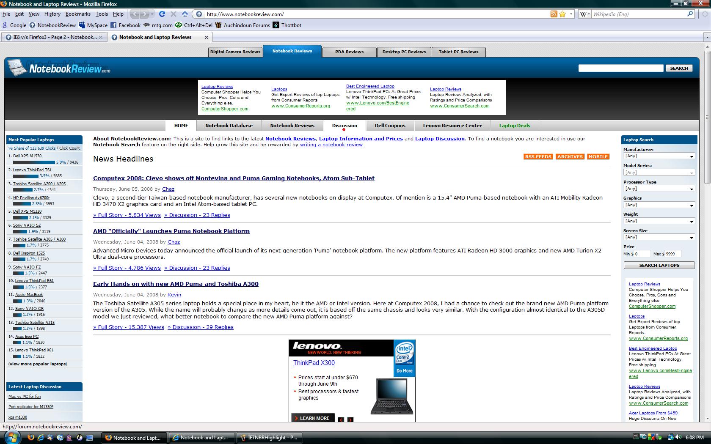The width and height of the screenshot is (711, 444).
Task: Open the MySpace bookmark
Action: 93,25
